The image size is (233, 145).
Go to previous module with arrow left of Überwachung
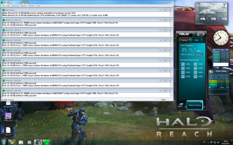(x=185, y=107)
